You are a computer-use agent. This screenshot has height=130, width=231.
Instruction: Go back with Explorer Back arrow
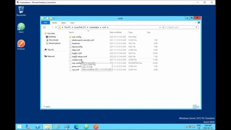point(44,27)
